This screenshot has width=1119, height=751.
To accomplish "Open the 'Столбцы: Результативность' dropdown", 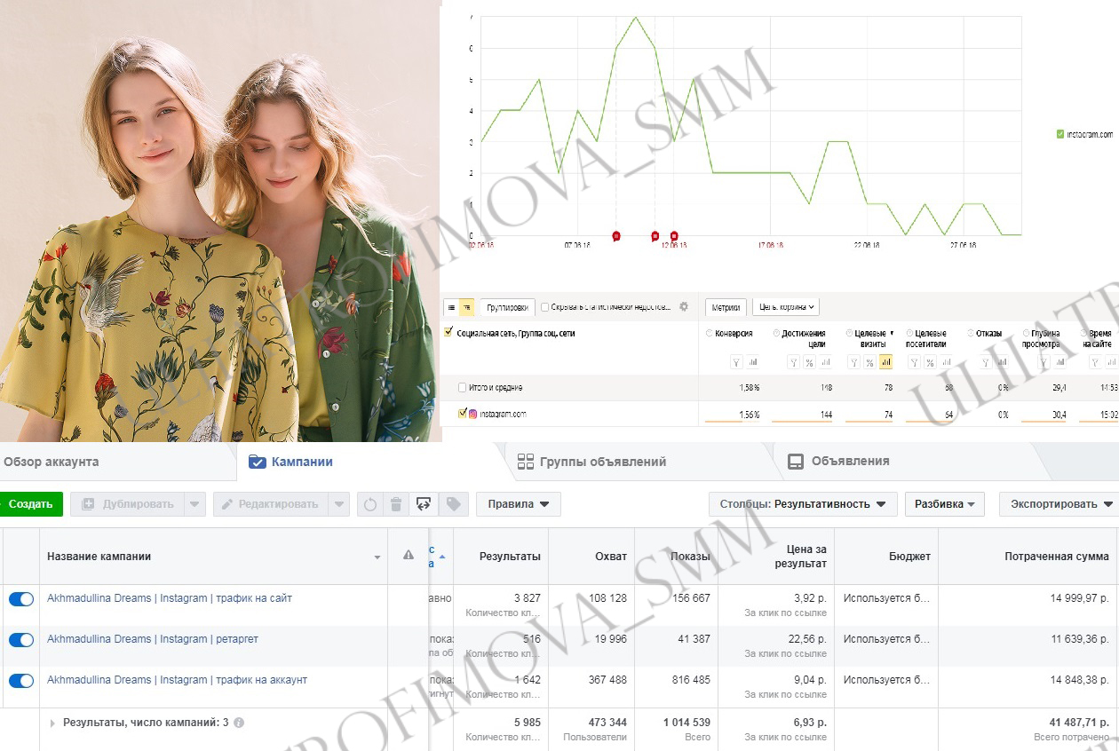I will pos(803,504).
